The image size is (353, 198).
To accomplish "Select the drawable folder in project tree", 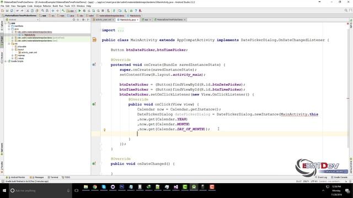I will (22, 46).
